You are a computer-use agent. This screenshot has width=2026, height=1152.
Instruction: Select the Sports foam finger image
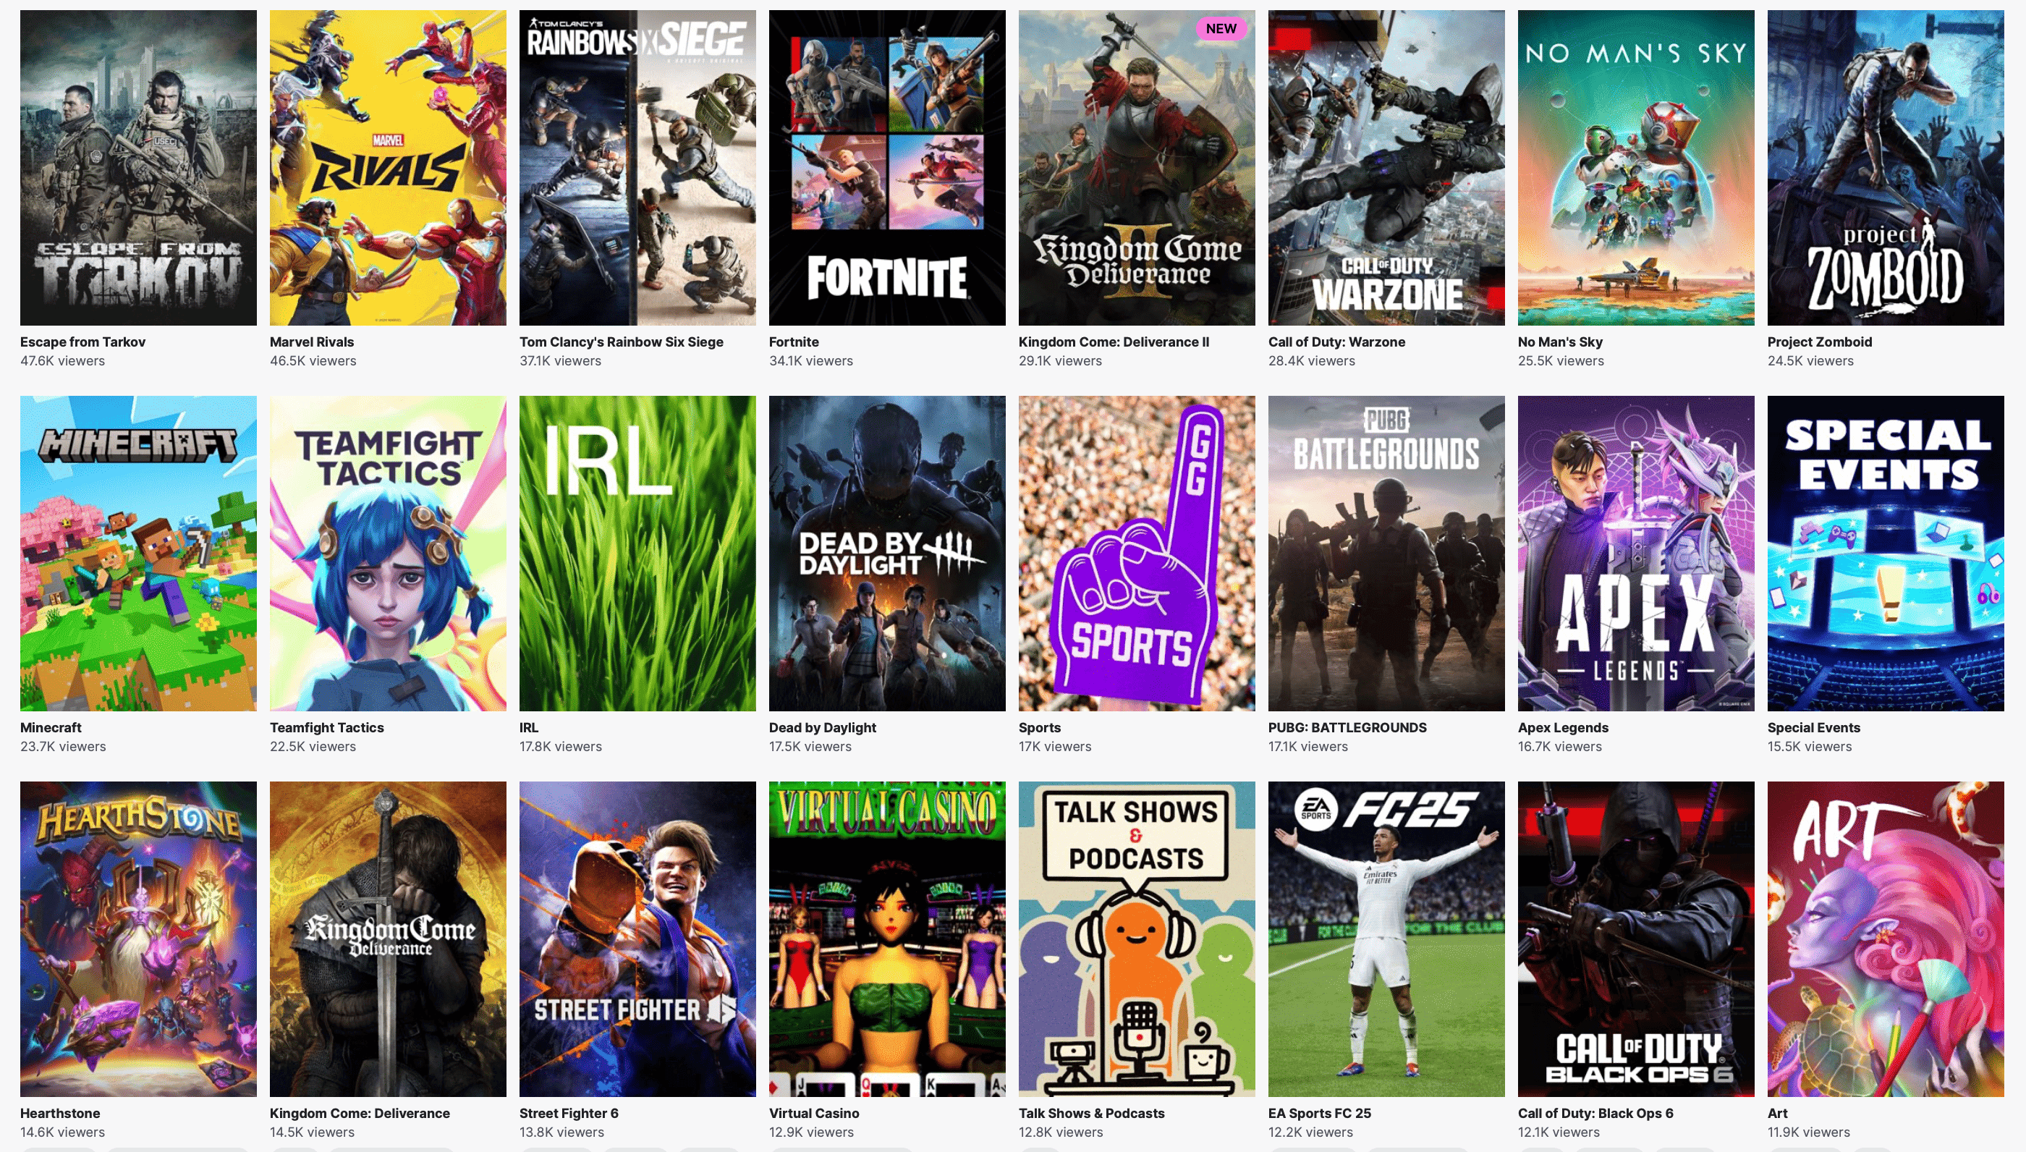1136,553
